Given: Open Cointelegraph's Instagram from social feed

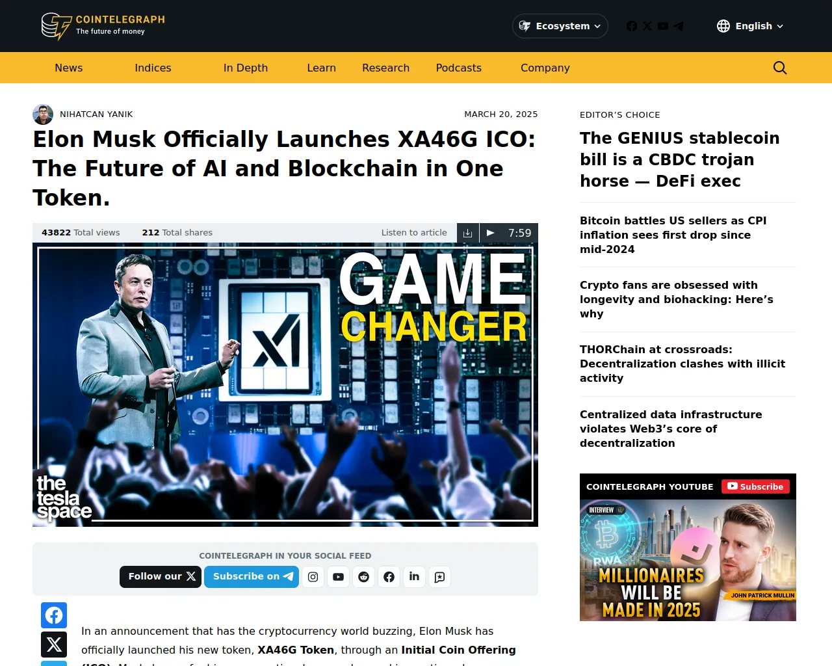Looking at the screenshot, I should (313, 577).
